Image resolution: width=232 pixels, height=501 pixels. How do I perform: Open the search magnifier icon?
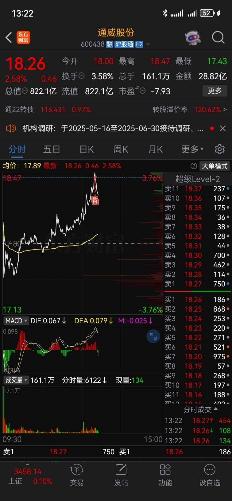[x=218, y=37]
